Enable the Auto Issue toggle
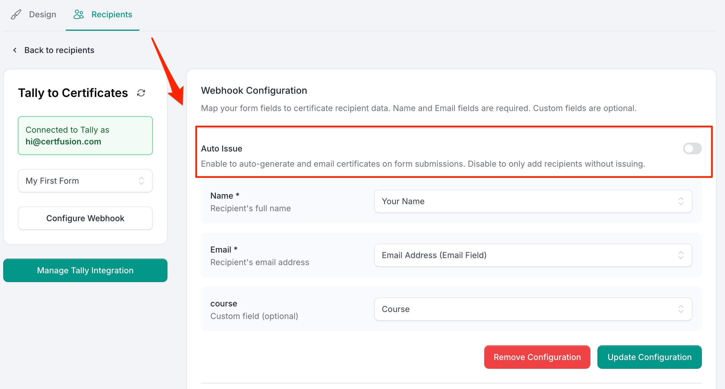The image size is (725, 389). [x=692, y=149]
